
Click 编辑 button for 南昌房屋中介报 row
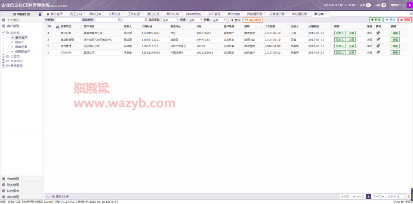pyautogui.click(x=395, y=33)
